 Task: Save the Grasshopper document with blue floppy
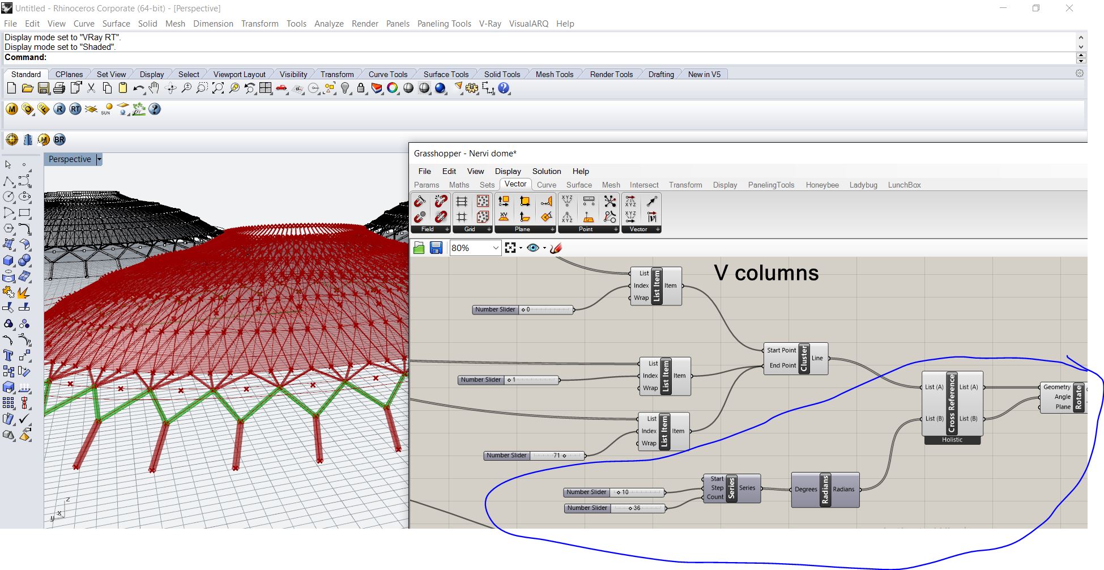[x=436, y=248]
